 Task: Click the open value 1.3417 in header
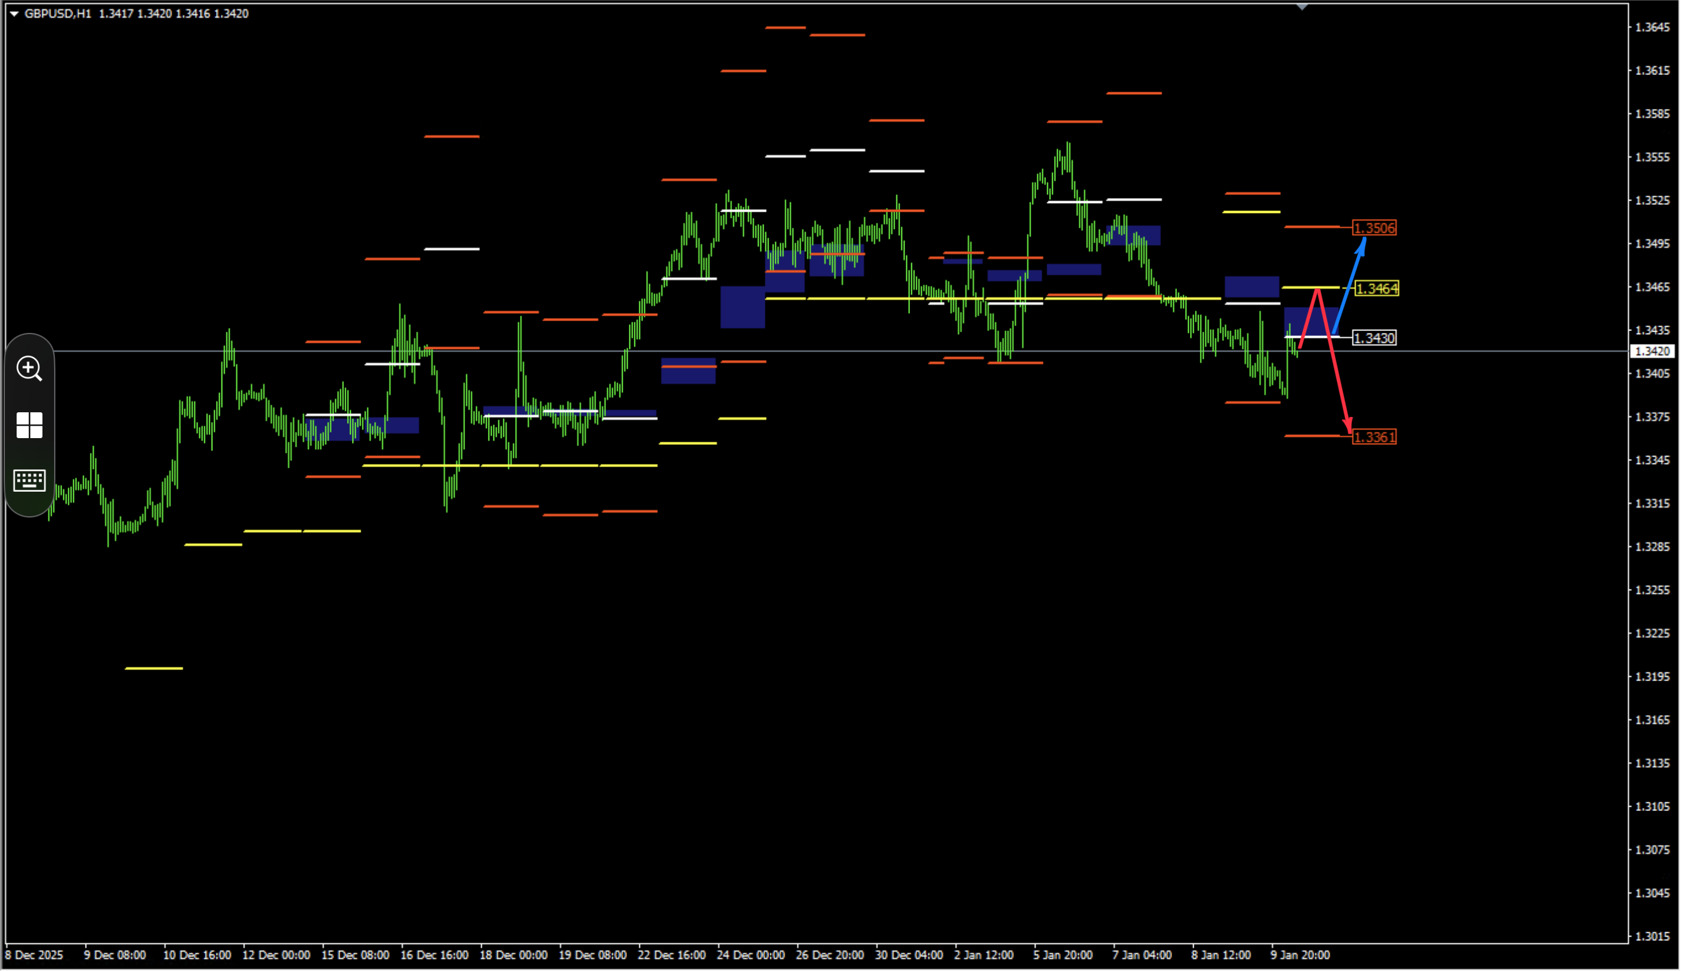coord(116,14)
